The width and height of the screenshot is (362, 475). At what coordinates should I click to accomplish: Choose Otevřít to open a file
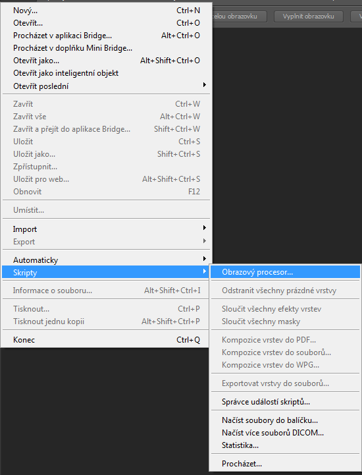coord(106,23)
